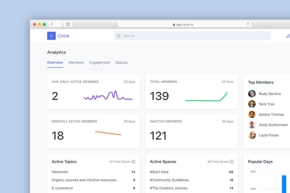This screenshot has height=193, width=290.
Task: Click the info icon beside Active Topics score
Action: click(x=133, y=162)
